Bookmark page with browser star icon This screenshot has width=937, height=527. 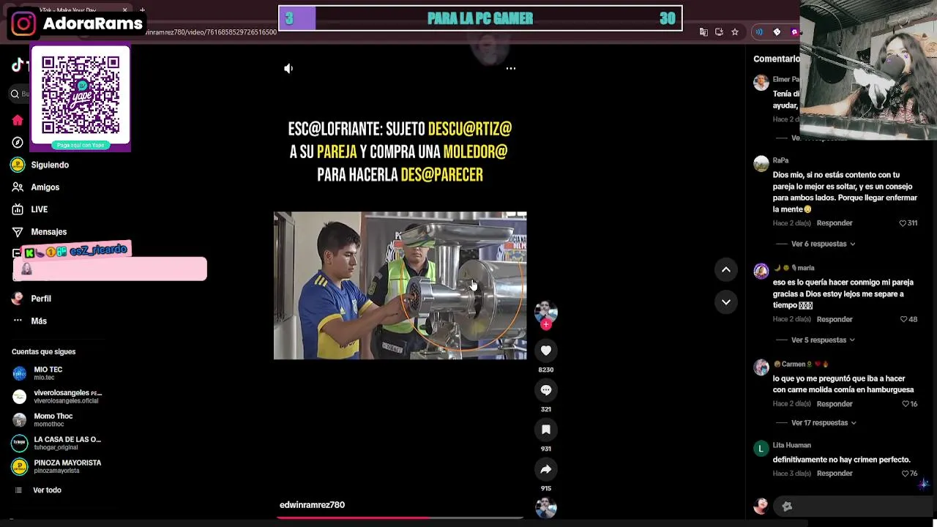click(x=735, y=32)
